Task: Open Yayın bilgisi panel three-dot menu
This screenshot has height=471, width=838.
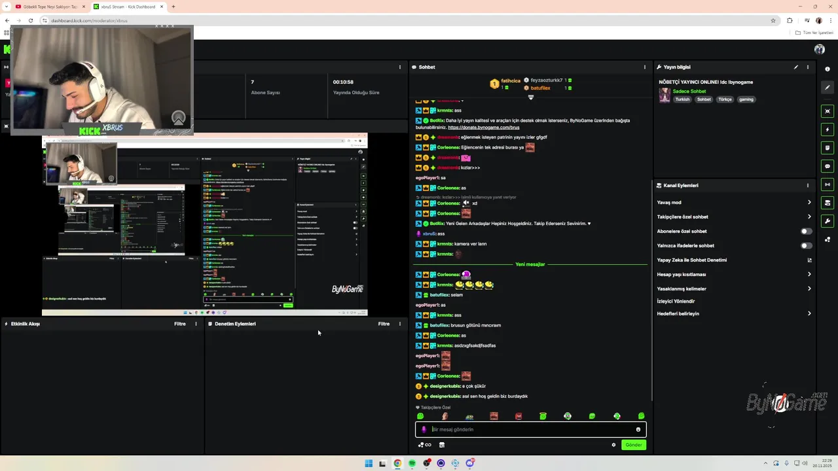Action: point(808,67)
